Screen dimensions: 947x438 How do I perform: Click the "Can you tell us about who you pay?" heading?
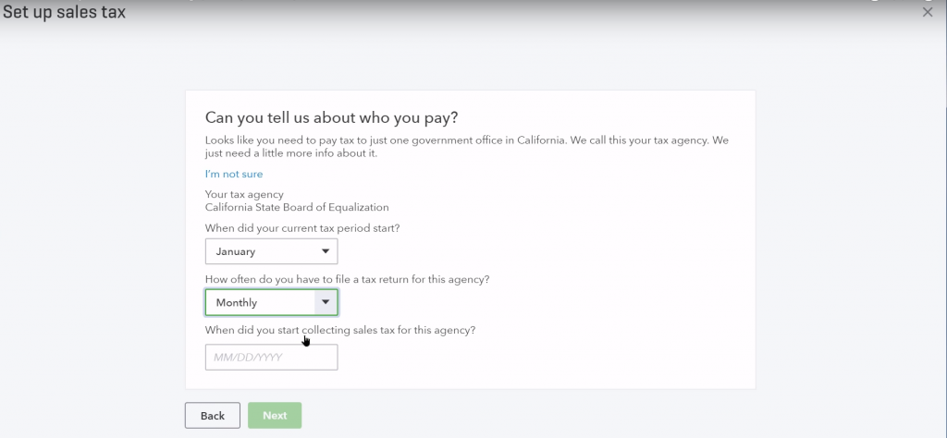pos(331,117)
